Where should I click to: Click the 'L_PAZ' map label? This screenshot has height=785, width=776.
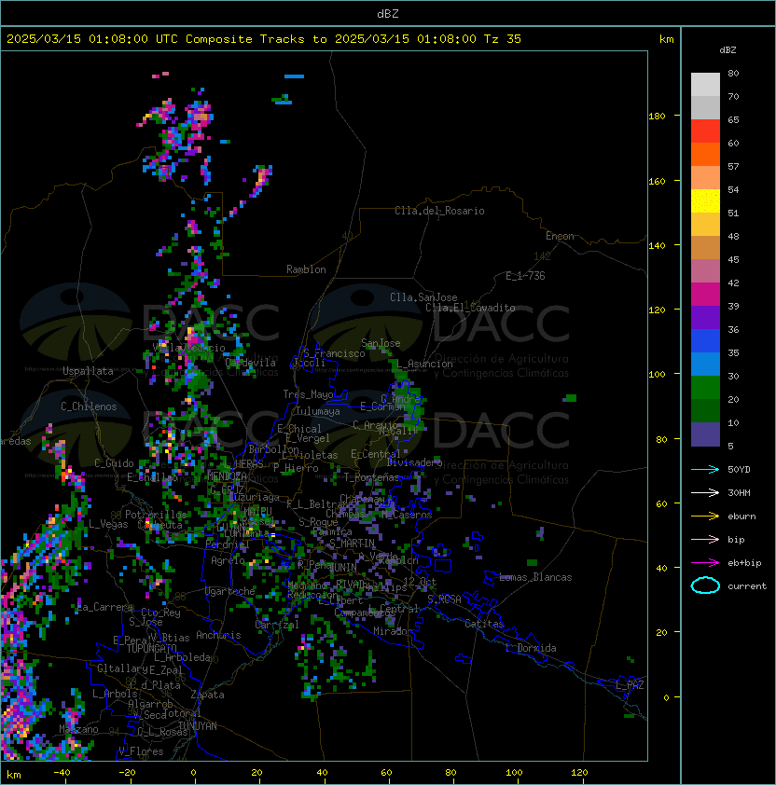coord(630,685)
